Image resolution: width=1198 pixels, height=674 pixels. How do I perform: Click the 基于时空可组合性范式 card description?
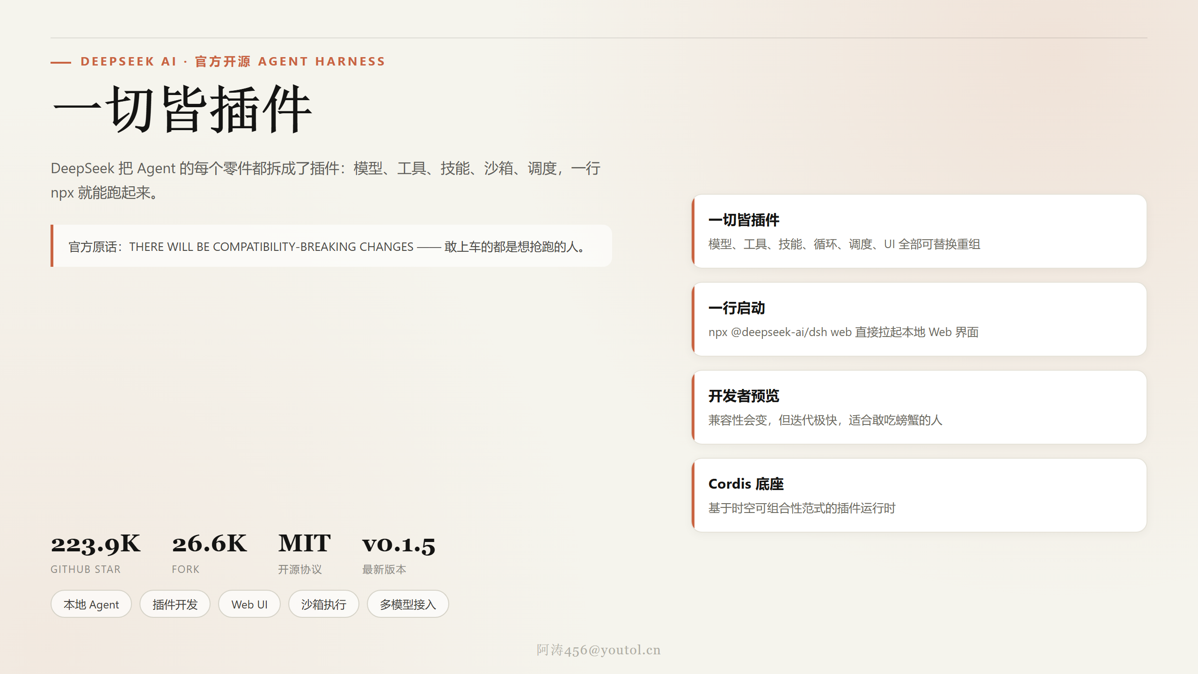[802, 508]
